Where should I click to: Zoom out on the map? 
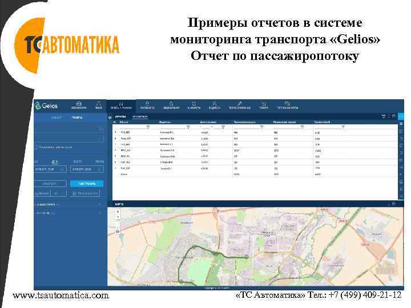pos(118,217)
